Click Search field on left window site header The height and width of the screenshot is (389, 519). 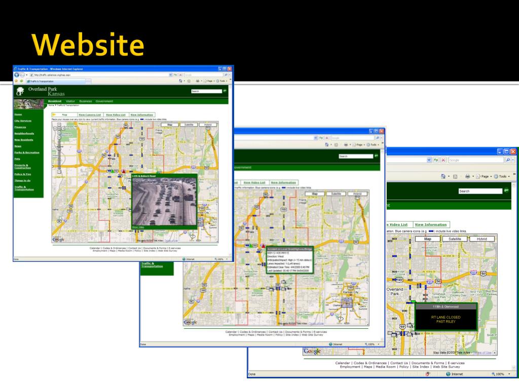pyautogui.click(x=207, y=91)
